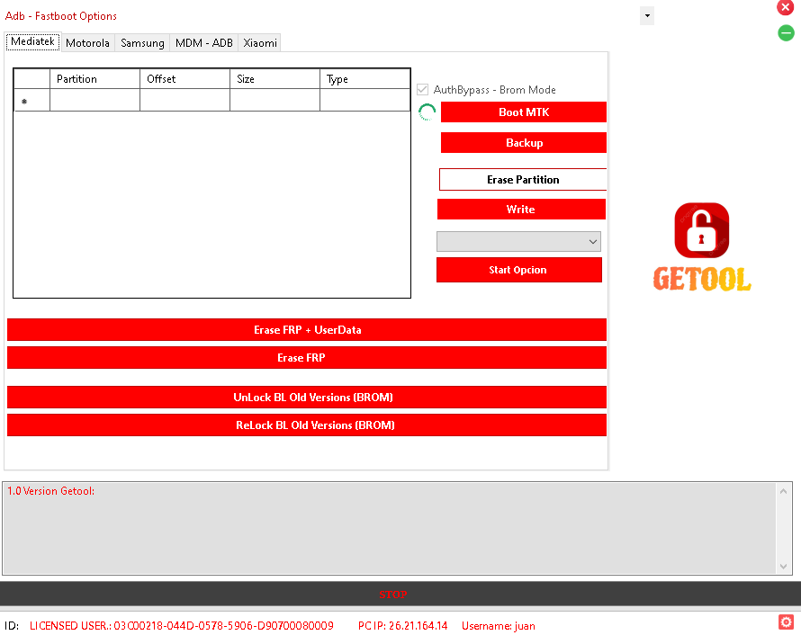The height and width of the screenshot is (635, 801).
Task: Select the Xiaomi tab
Action: click(x=260, y=43)
